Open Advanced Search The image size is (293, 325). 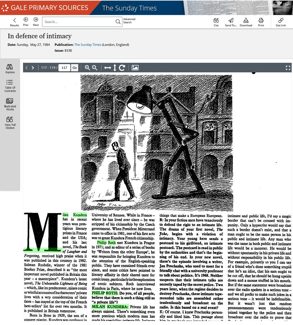point(129,21)
